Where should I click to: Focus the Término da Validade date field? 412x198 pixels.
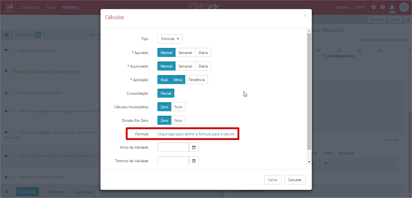click(x=173, y=161)
